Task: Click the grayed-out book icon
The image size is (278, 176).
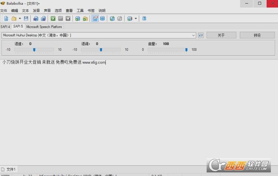Action: tap(120, 19)
